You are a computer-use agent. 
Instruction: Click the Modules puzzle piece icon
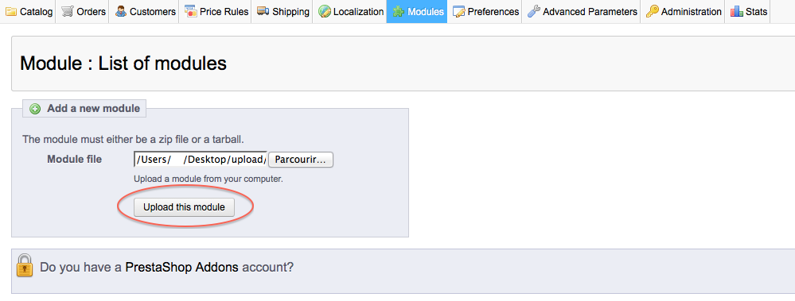click(399, 11)
